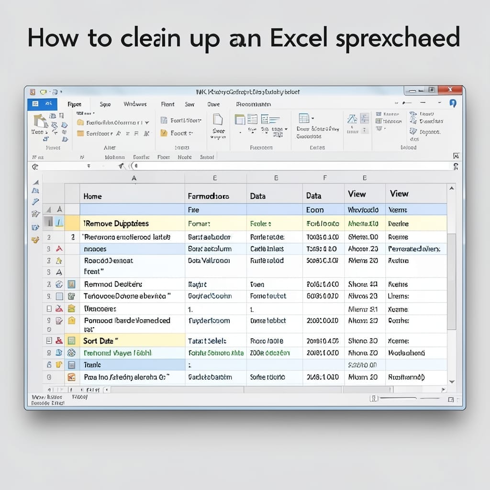Open the 'Foor8iboor' dropdown arrow
Viewport: 490px width, 490px height.
tap(200, 120)
